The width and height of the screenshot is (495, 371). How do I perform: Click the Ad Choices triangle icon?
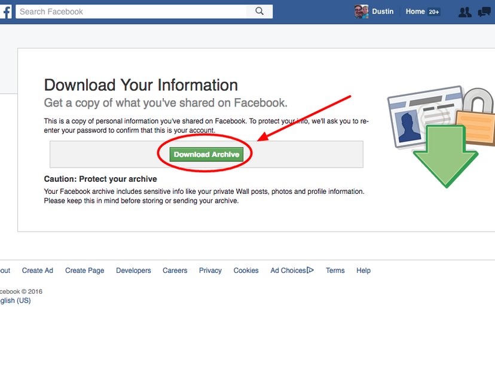pos(310,270)
